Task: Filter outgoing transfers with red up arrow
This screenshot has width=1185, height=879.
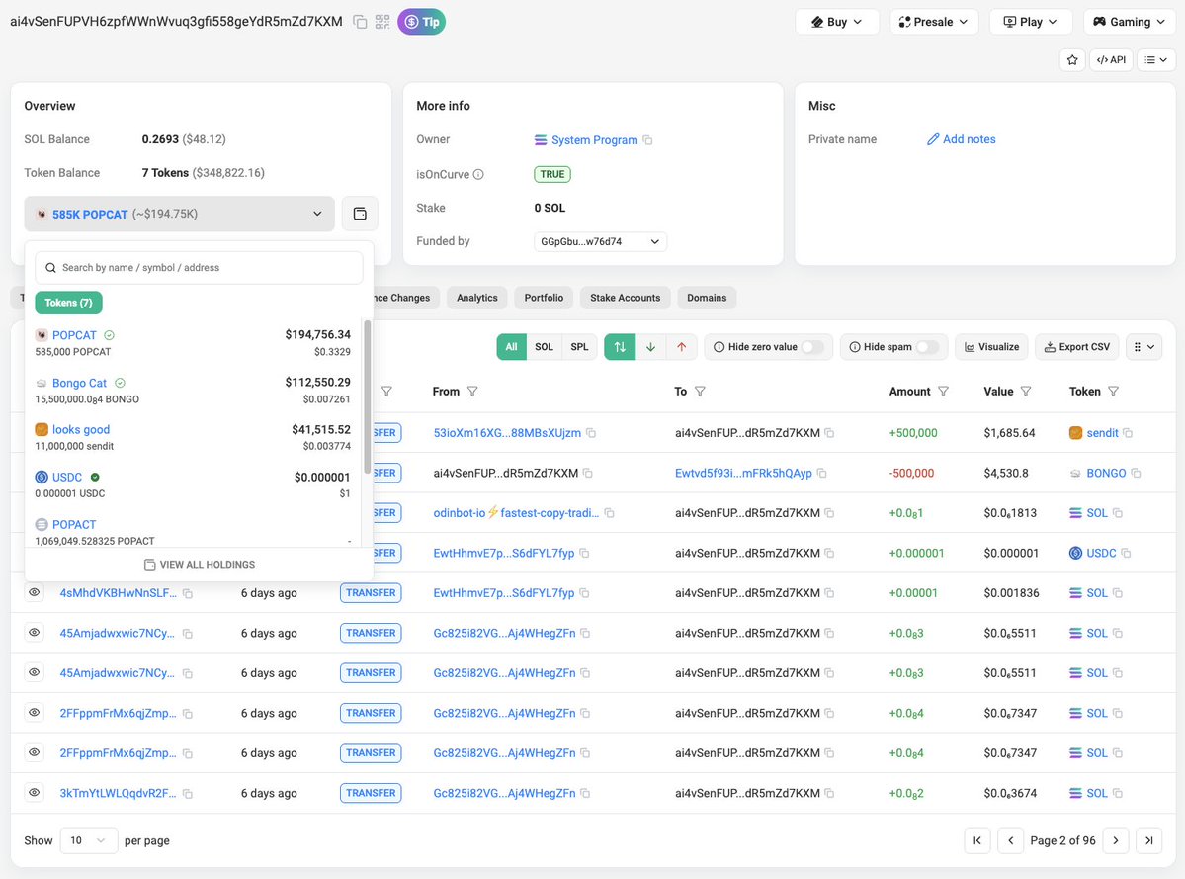Action: pos(682,347)
